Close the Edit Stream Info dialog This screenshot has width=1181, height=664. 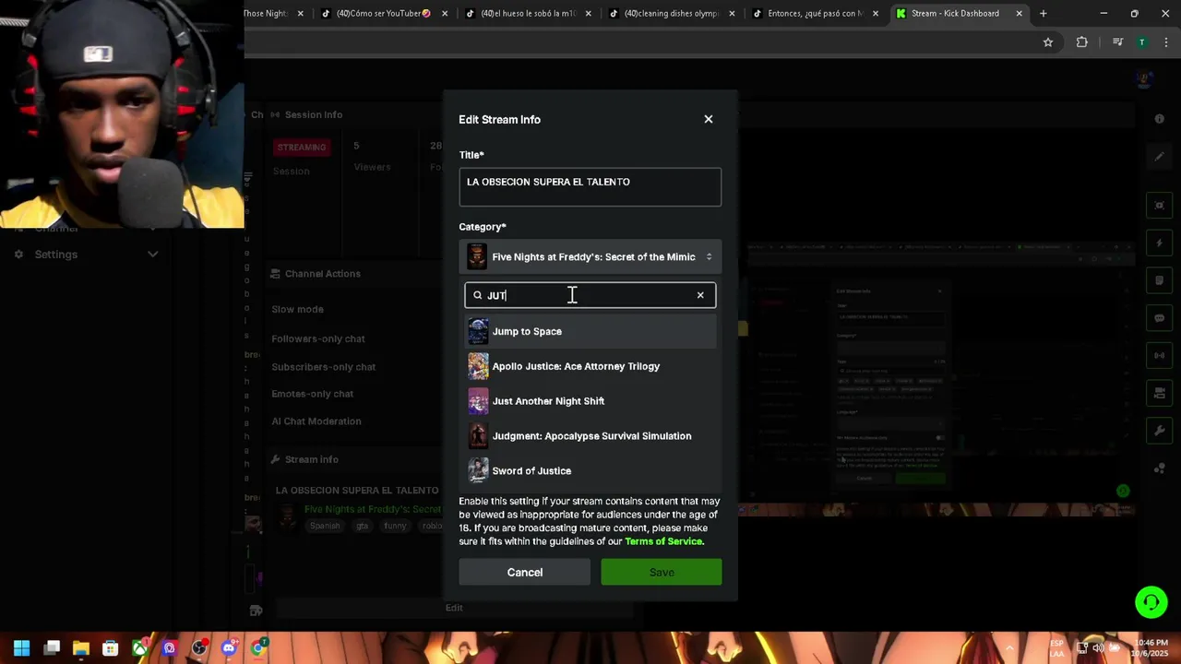709,119
